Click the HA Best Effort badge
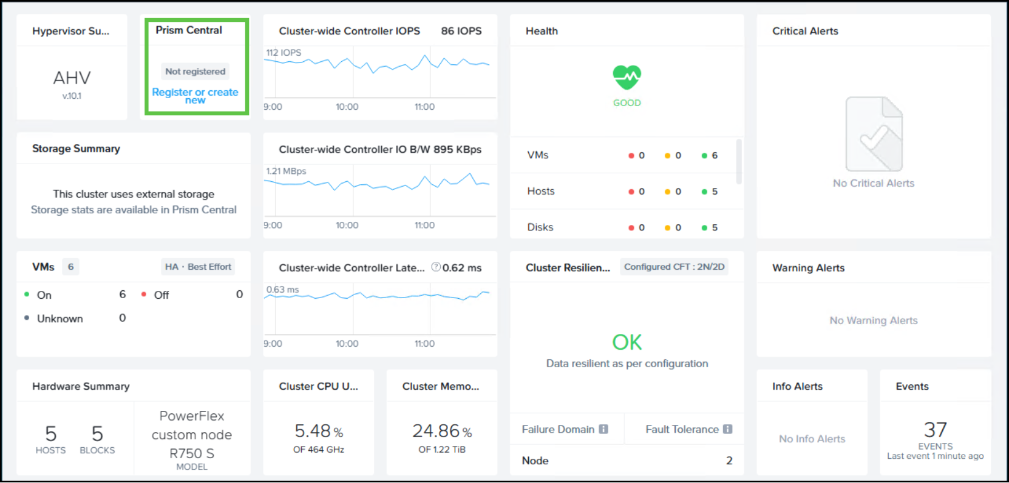This screenshot has height=483, width=1009. (x=198, y=267)
